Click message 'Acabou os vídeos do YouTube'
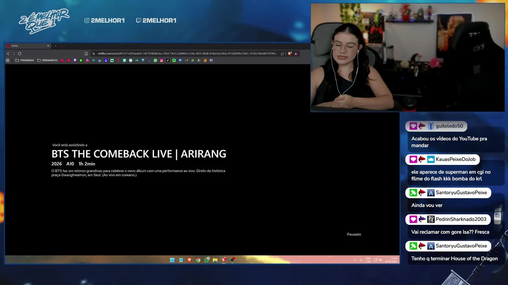The image size is (508, 285). [x=449, y=142]
